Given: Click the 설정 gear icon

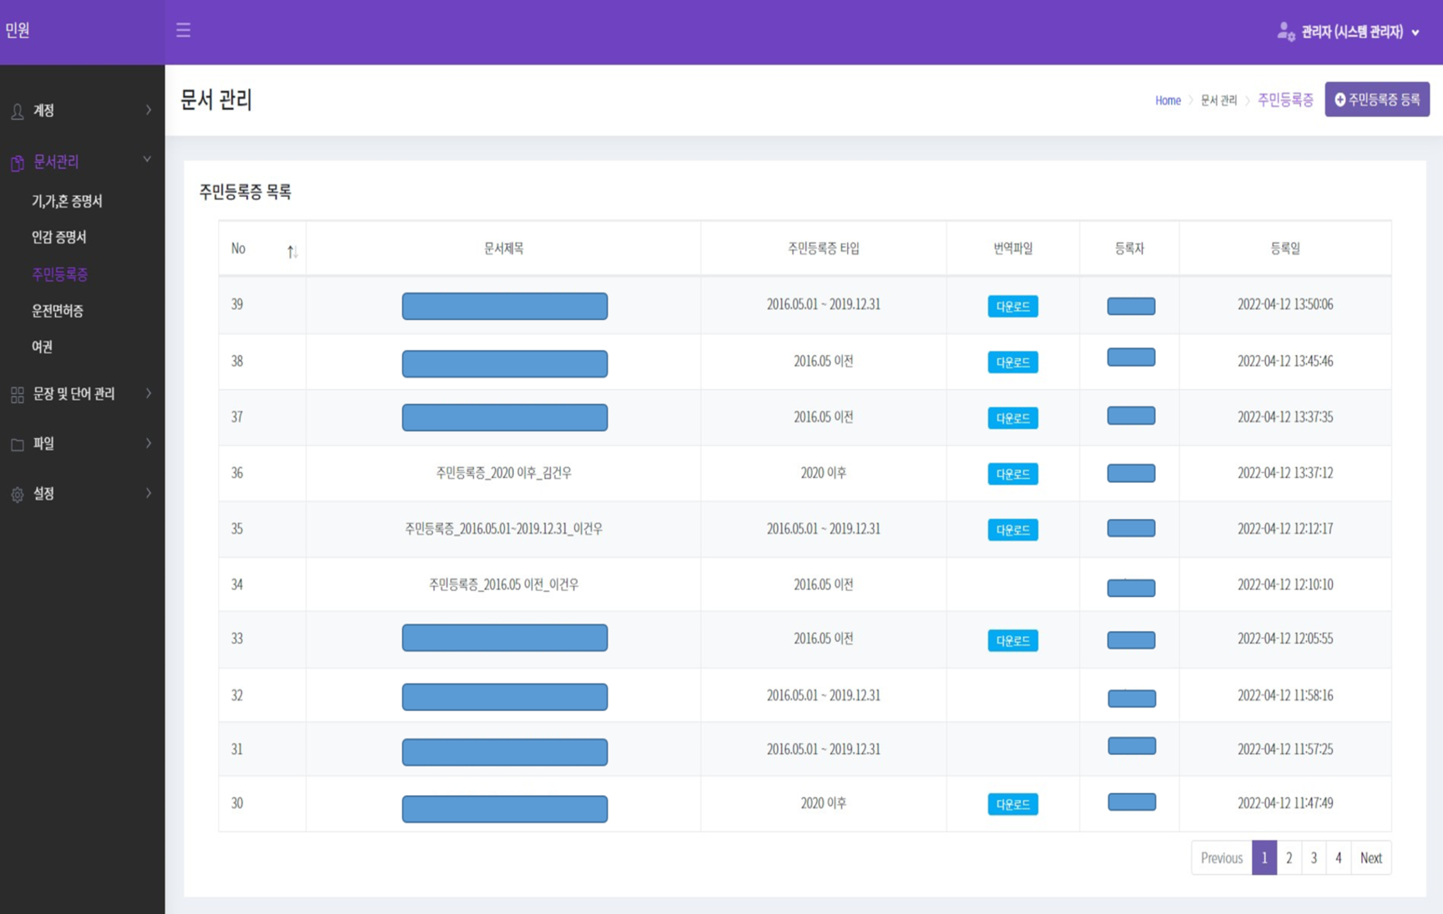Looking at the screenshot, I should click(x=18, y=495).
